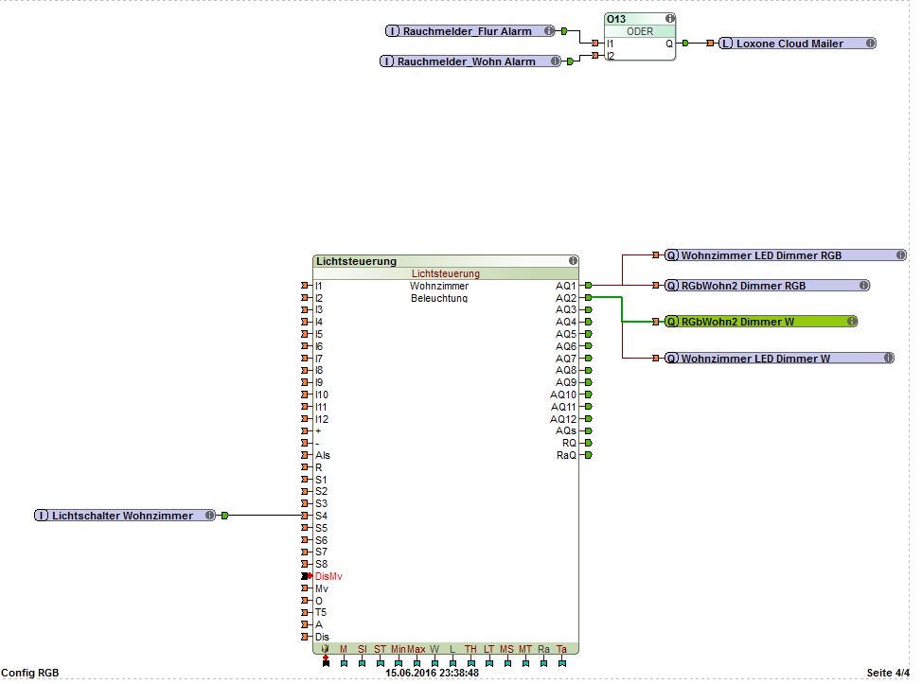Select parameter connector under Ta
The image size is (922, 684).
[x=562, y=663]
